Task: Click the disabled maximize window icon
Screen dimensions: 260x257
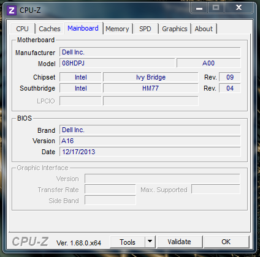Action: (216, 8)
